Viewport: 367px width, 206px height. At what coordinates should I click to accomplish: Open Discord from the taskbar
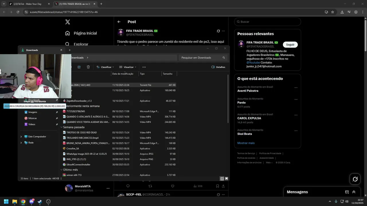coord(32,201)
